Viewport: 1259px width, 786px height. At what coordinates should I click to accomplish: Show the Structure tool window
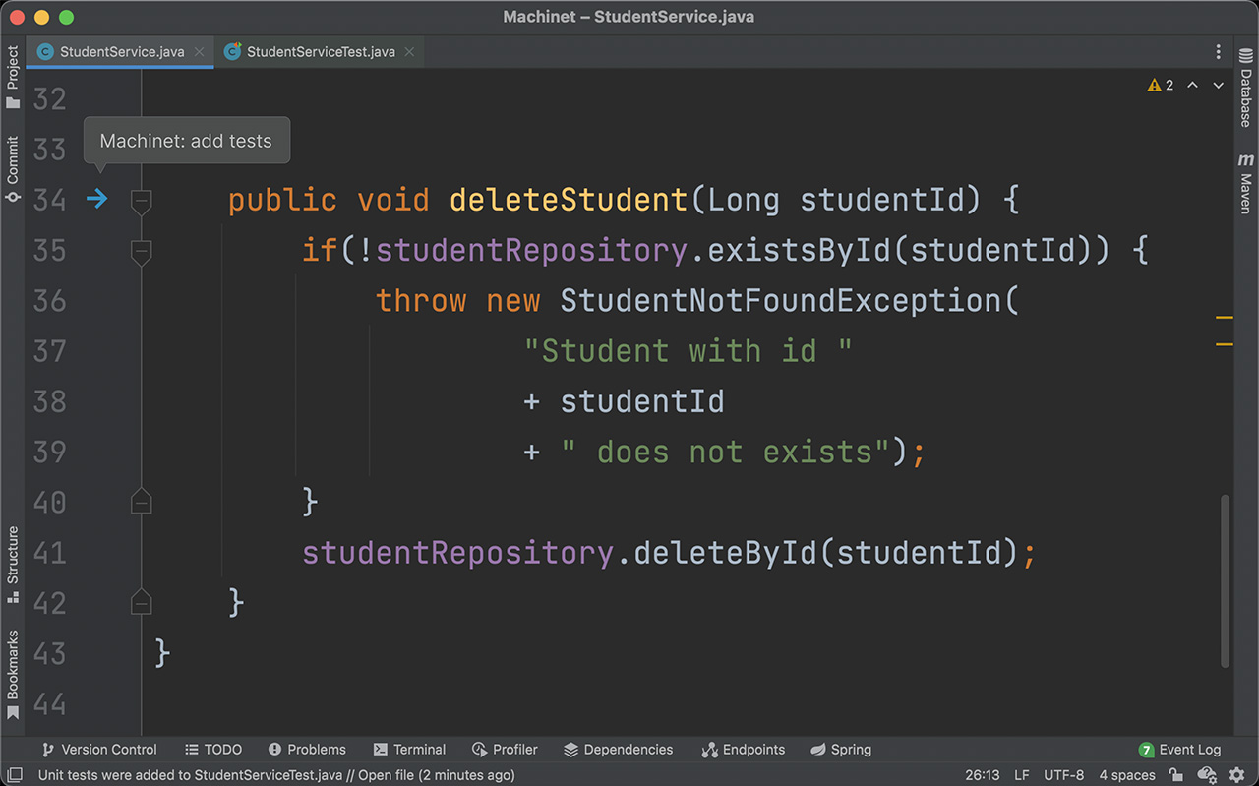(13, 564)
